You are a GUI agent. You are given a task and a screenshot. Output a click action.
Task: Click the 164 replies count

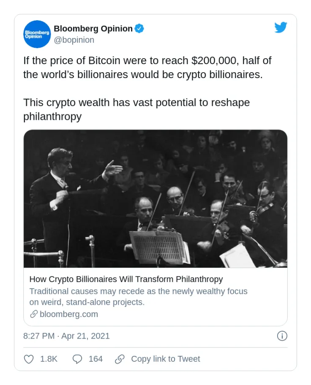click(95, 359)
